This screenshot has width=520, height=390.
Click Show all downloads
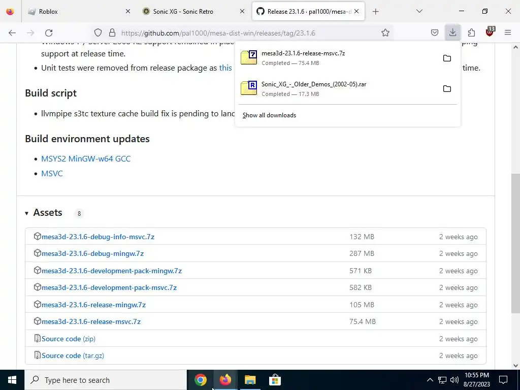pos(269,115)
